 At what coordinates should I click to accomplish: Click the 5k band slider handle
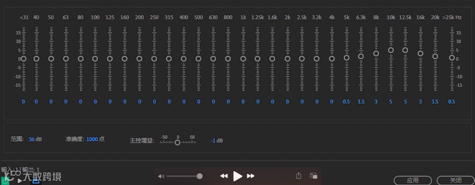(347, 58)
